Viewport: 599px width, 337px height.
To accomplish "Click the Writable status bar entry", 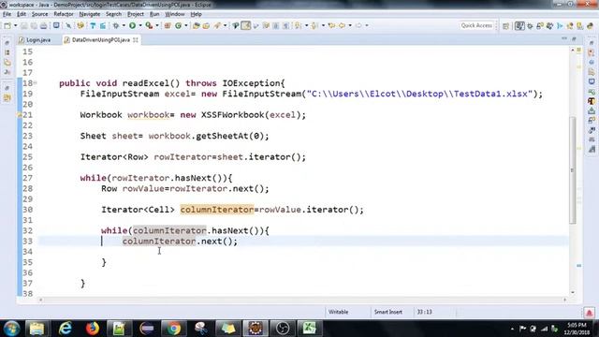I will coord(338,312).
